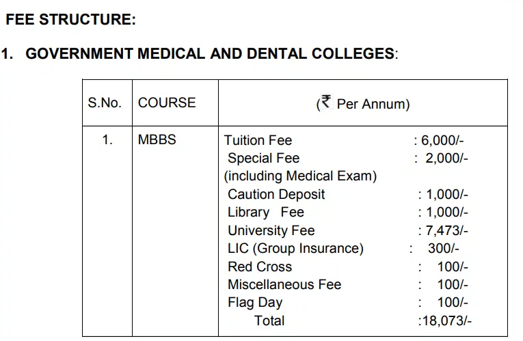523x341 pixels.
Task: Click the Per Annum header text
Action: [373, 105]
